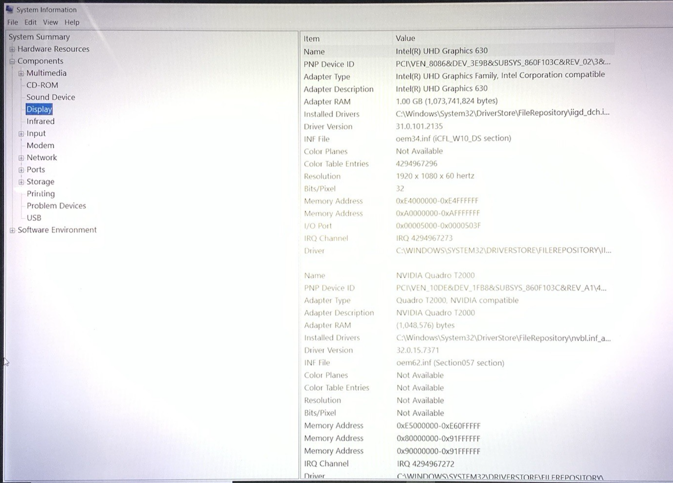Open the Help menu
The height and width of the screenshot is (483, 673).
[72, 22]
